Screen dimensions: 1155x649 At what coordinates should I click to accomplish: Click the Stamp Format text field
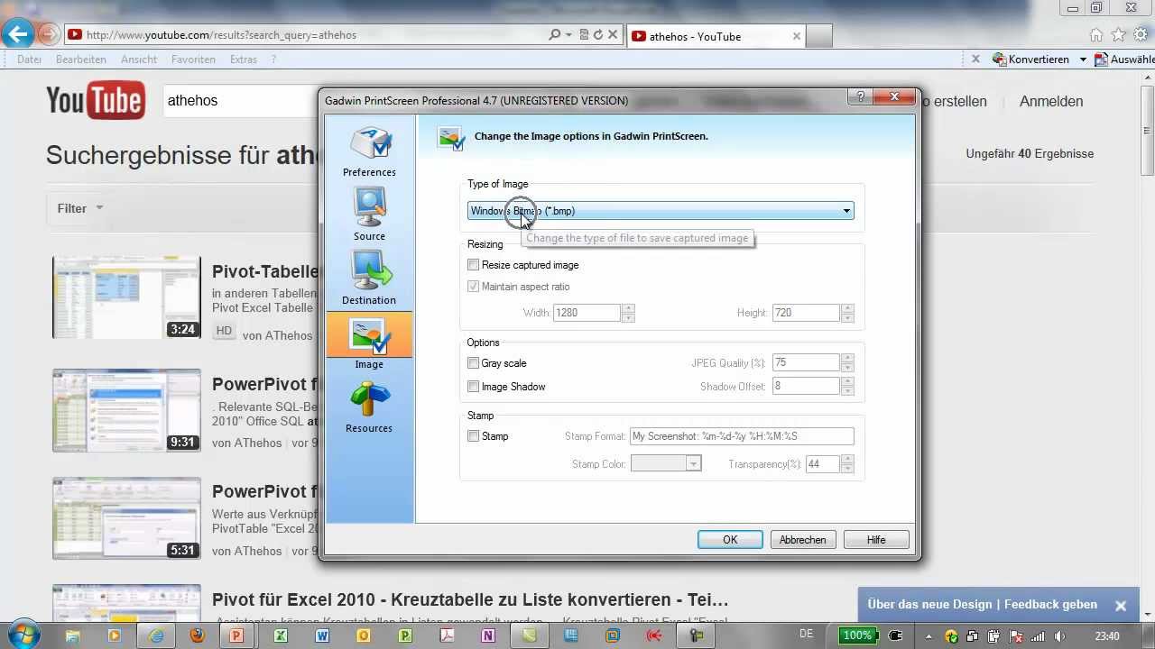pyautogui.click(x=742, y=436)
